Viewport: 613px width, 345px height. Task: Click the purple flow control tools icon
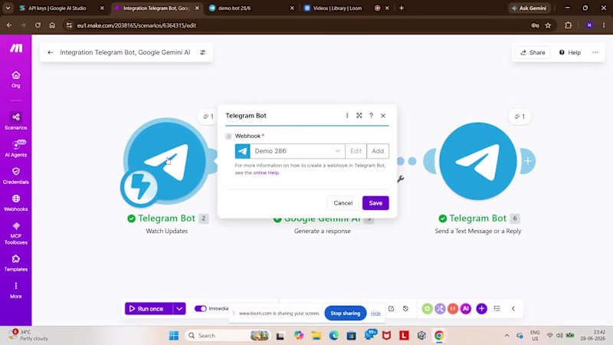pos(440,309)
